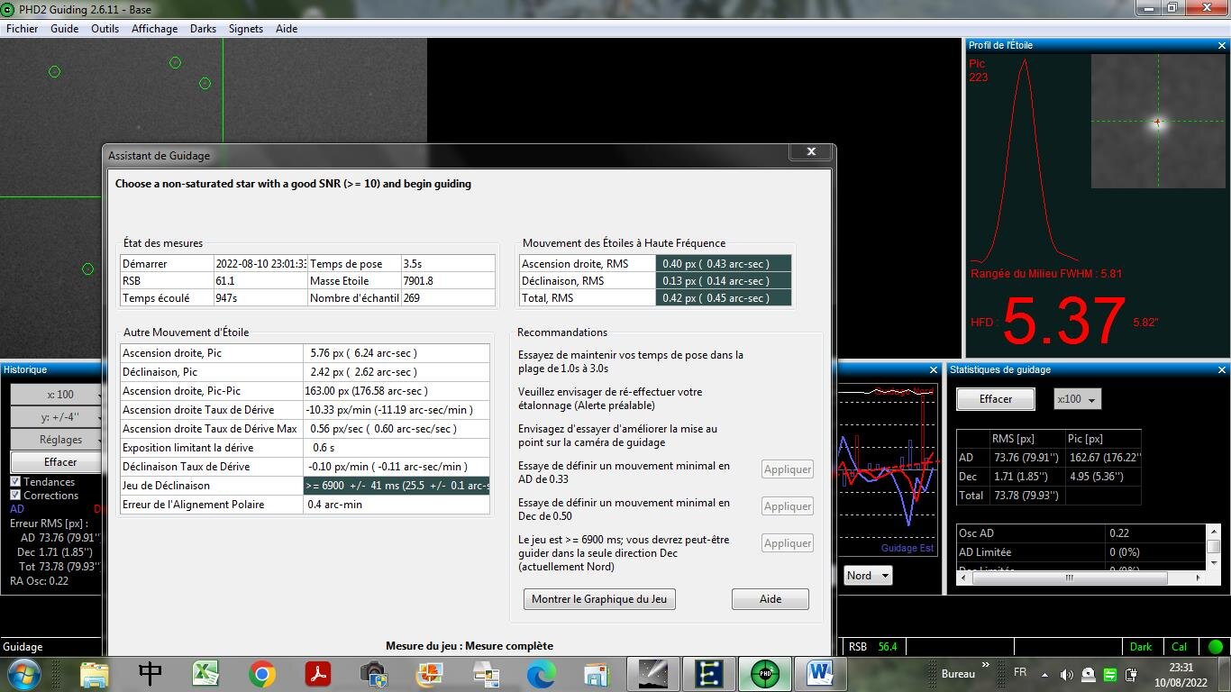1231x692 pixels.
Task: Open Adobe Reader from the taskbar
Action: pyautogui.click(x=318, y=674)
